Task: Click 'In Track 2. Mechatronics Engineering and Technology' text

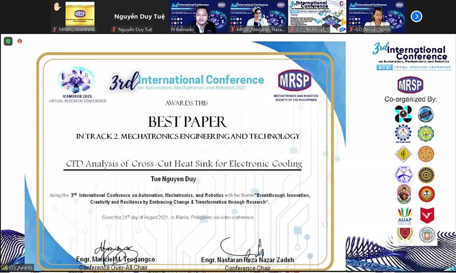Action: (x=188, y=136)
